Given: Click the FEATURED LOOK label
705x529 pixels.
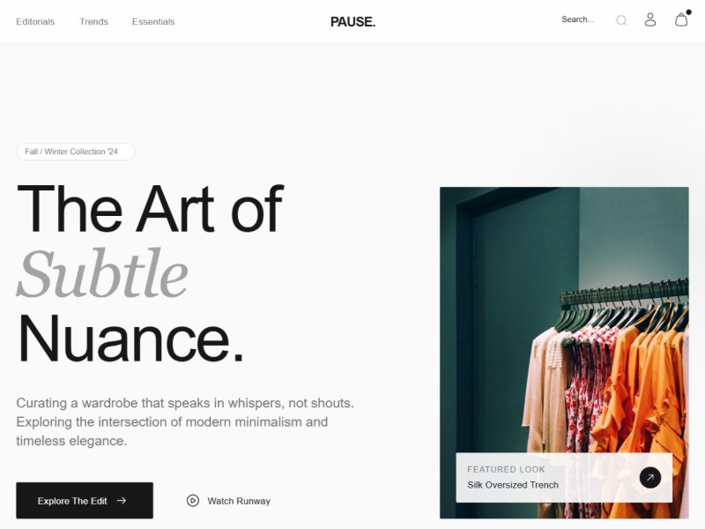Looking at the screenshot, I should coord(506,469).
